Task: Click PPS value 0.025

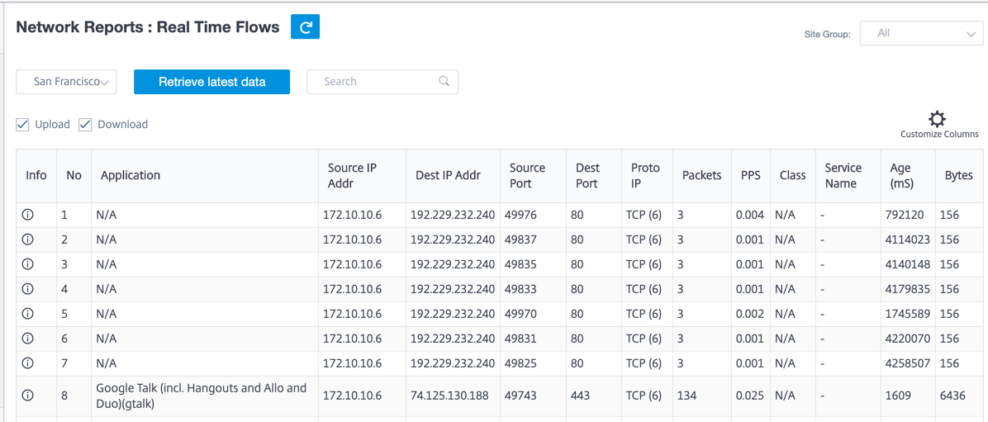Action: pyautogui.click(x=750, y=396)
